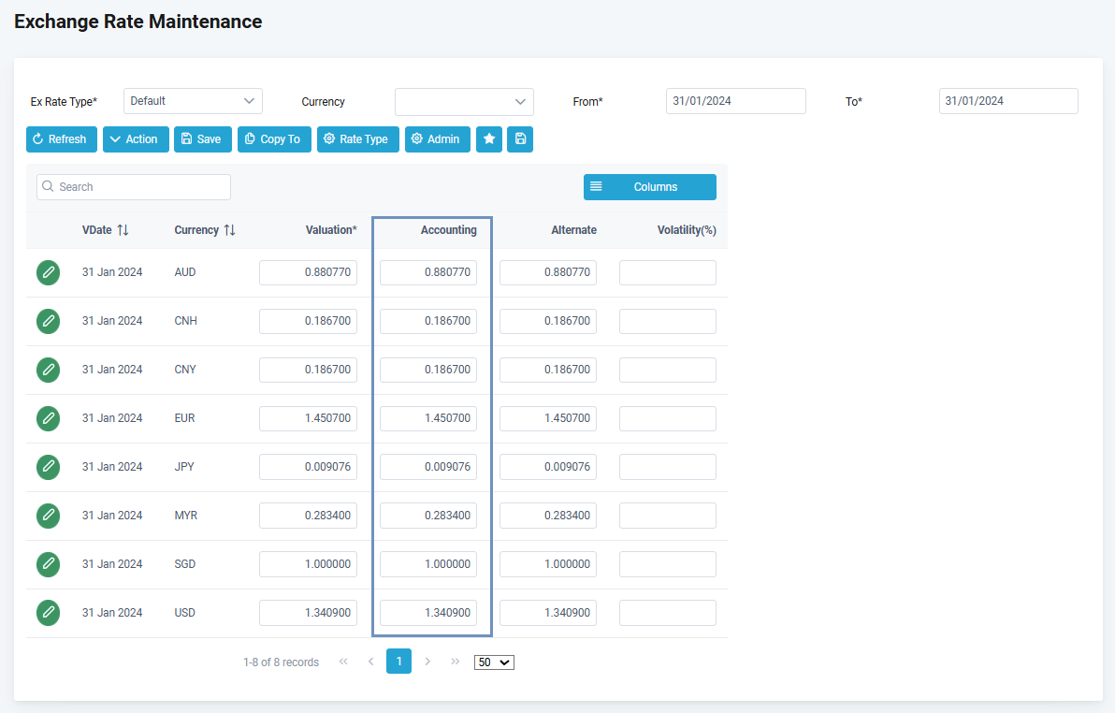Open the Action dropdown menu
The width and height of the screenshot is (1115, 713).
click(x=136, y=139)
